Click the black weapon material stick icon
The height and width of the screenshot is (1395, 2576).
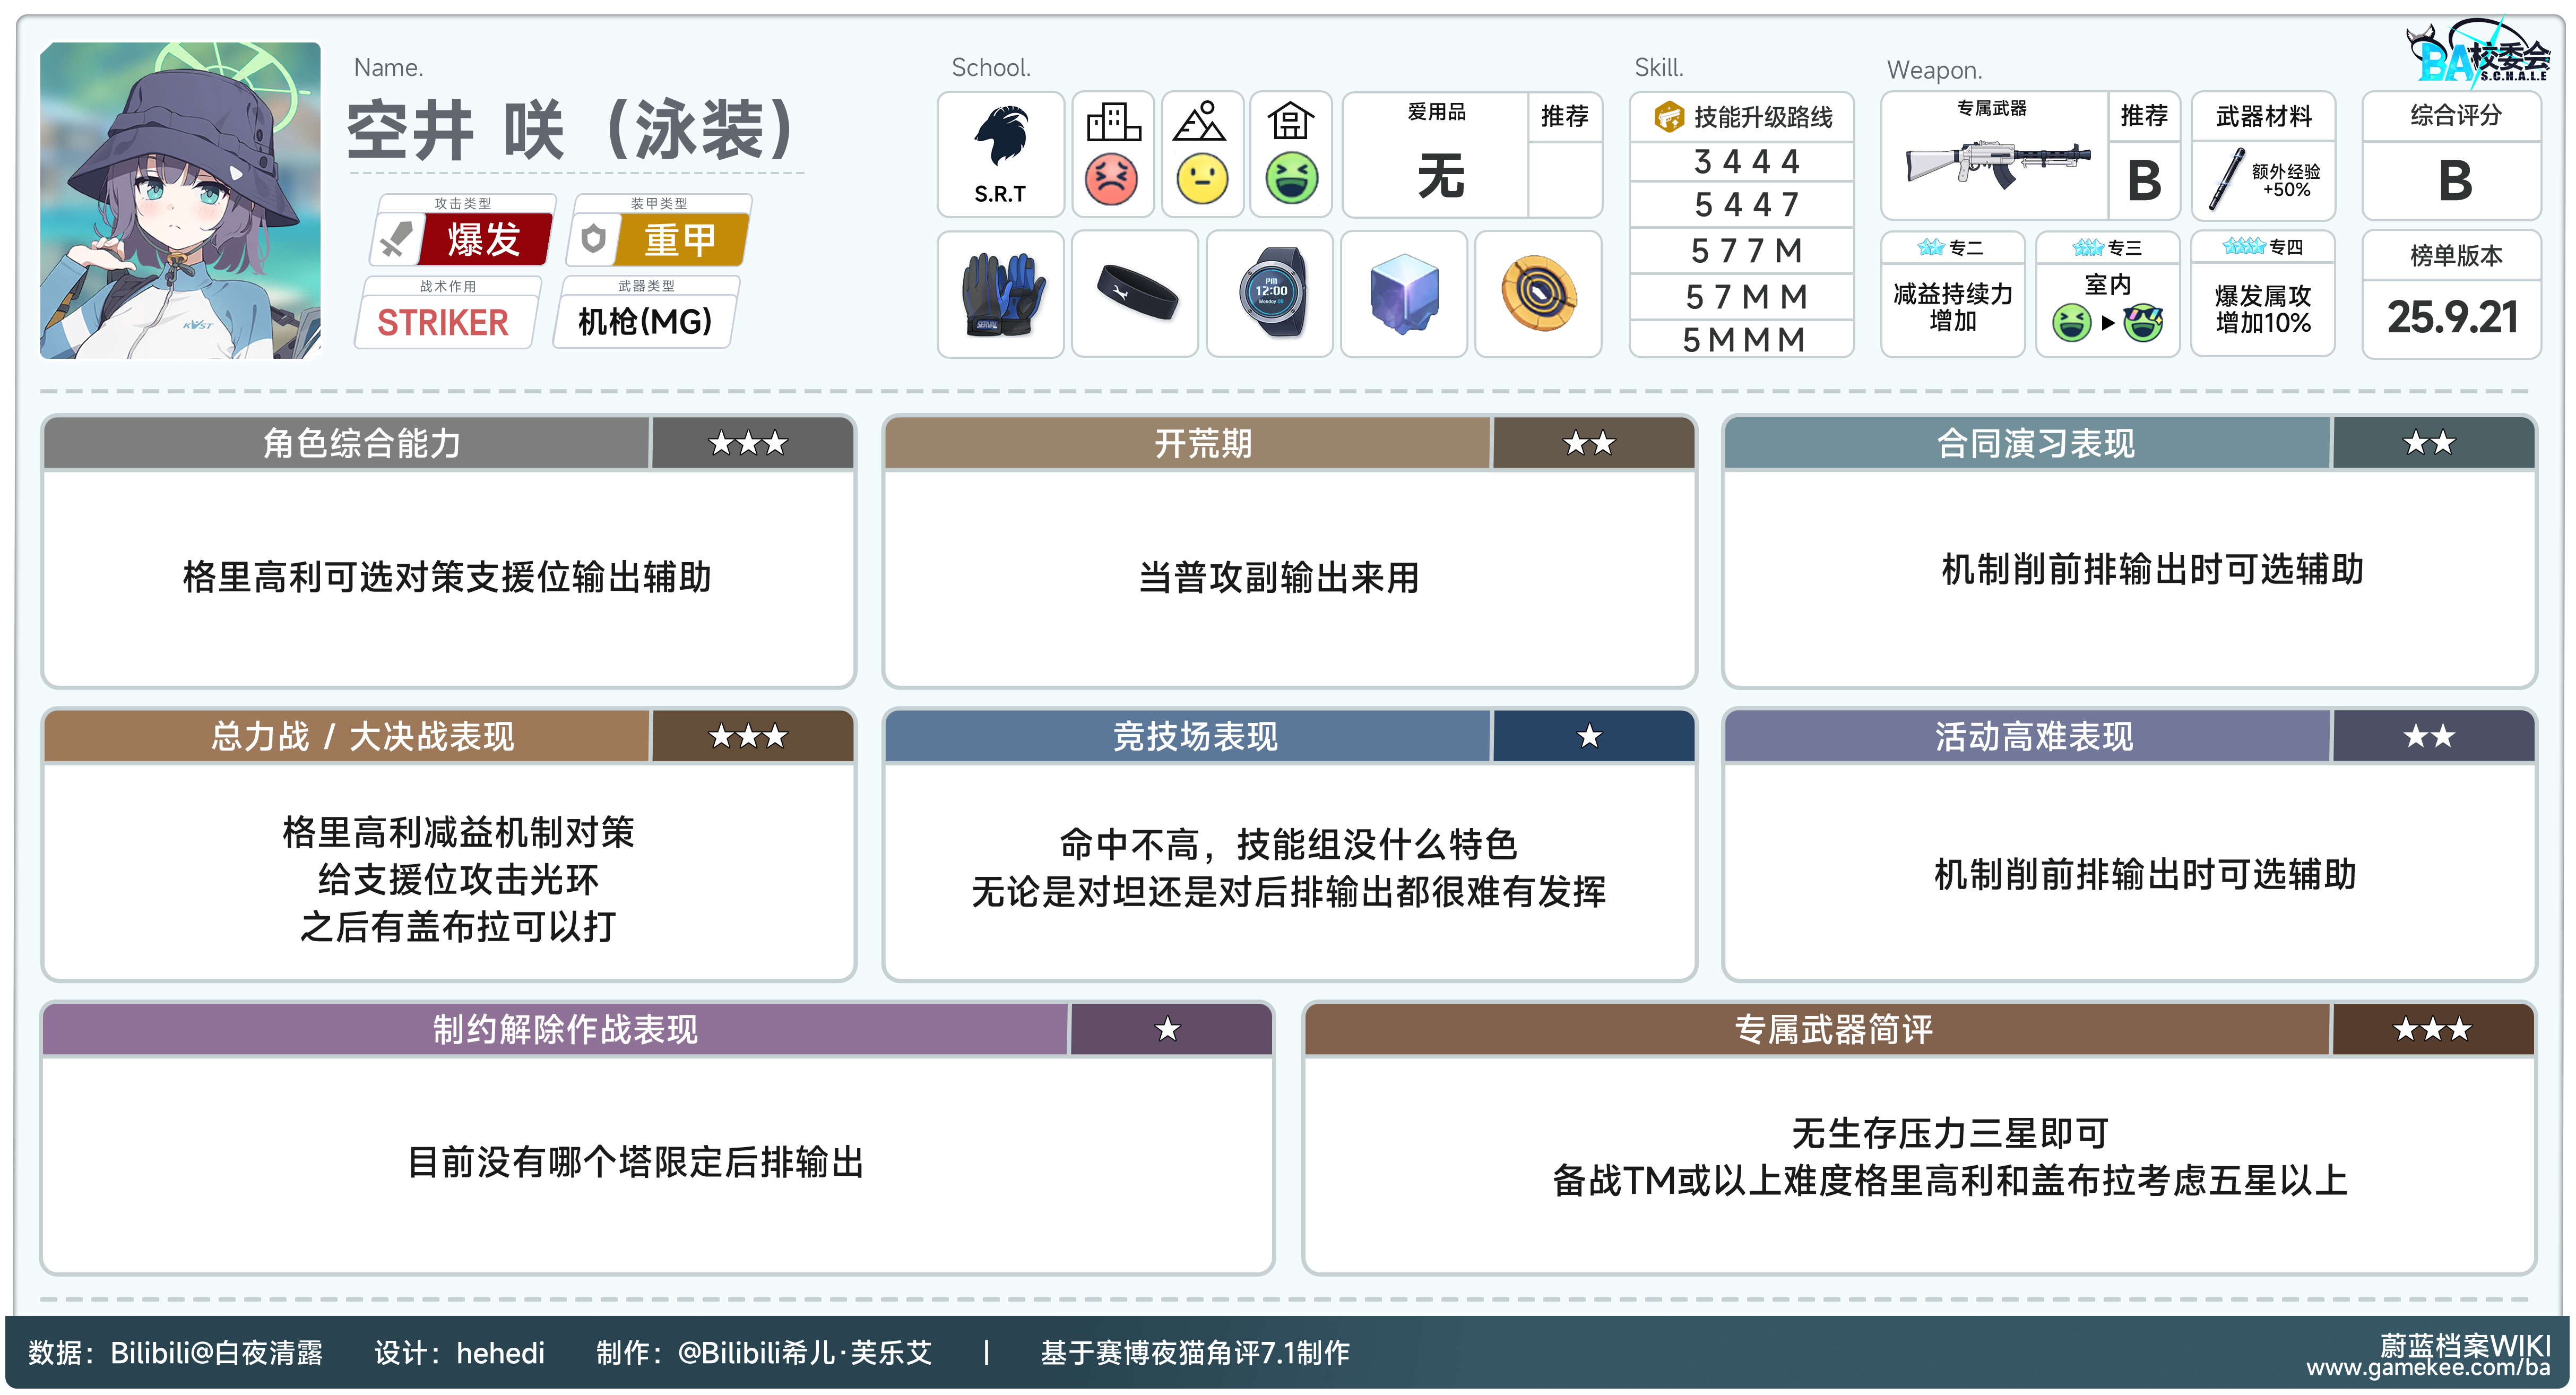coord(2227,180)
